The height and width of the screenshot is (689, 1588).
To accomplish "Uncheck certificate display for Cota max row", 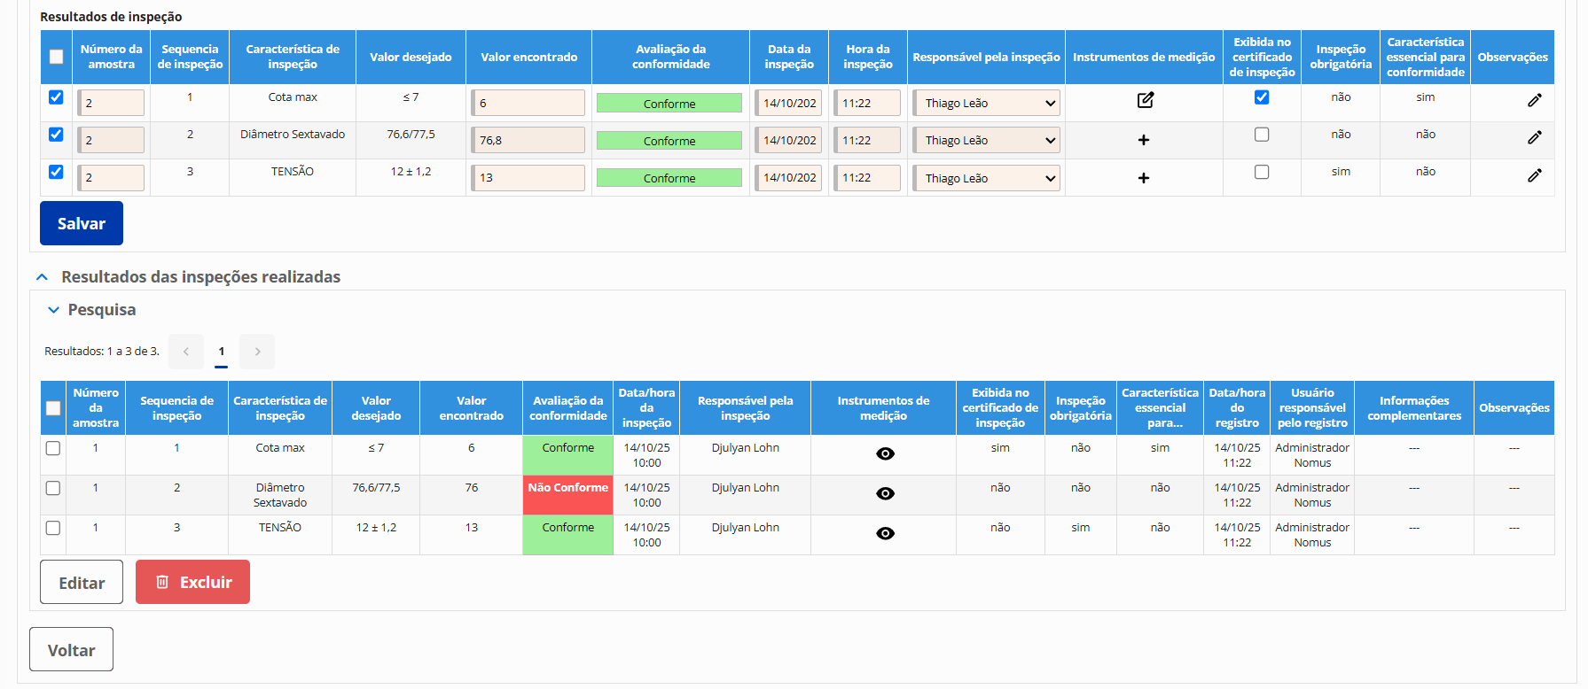I will pos(1261,97).
